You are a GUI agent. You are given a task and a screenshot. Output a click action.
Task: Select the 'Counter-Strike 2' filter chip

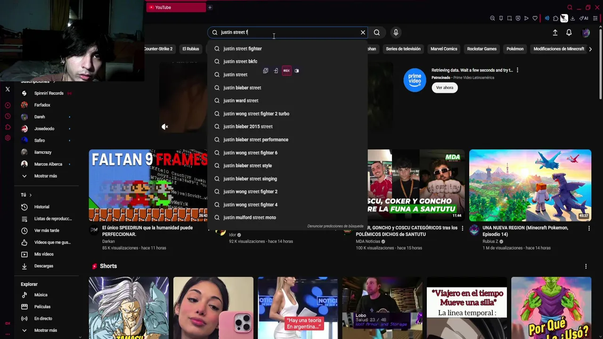point(158,49)
